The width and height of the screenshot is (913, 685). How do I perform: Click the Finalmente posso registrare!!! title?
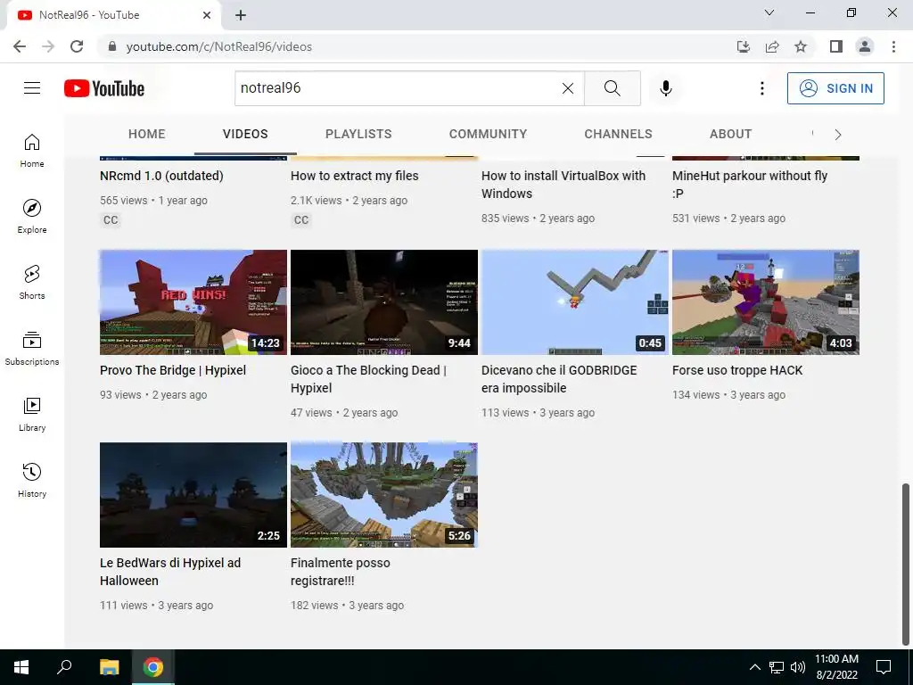click(341, 572)
